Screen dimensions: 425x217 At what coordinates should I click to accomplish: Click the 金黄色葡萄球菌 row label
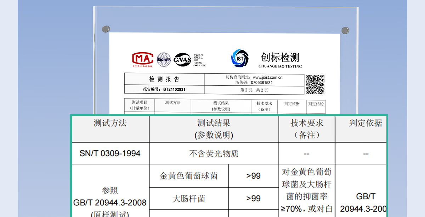[189, 176]
